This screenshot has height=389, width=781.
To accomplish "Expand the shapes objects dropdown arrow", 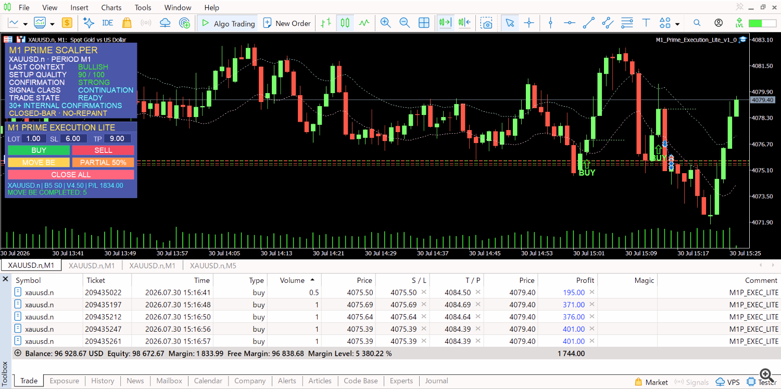I will [677, 23].
